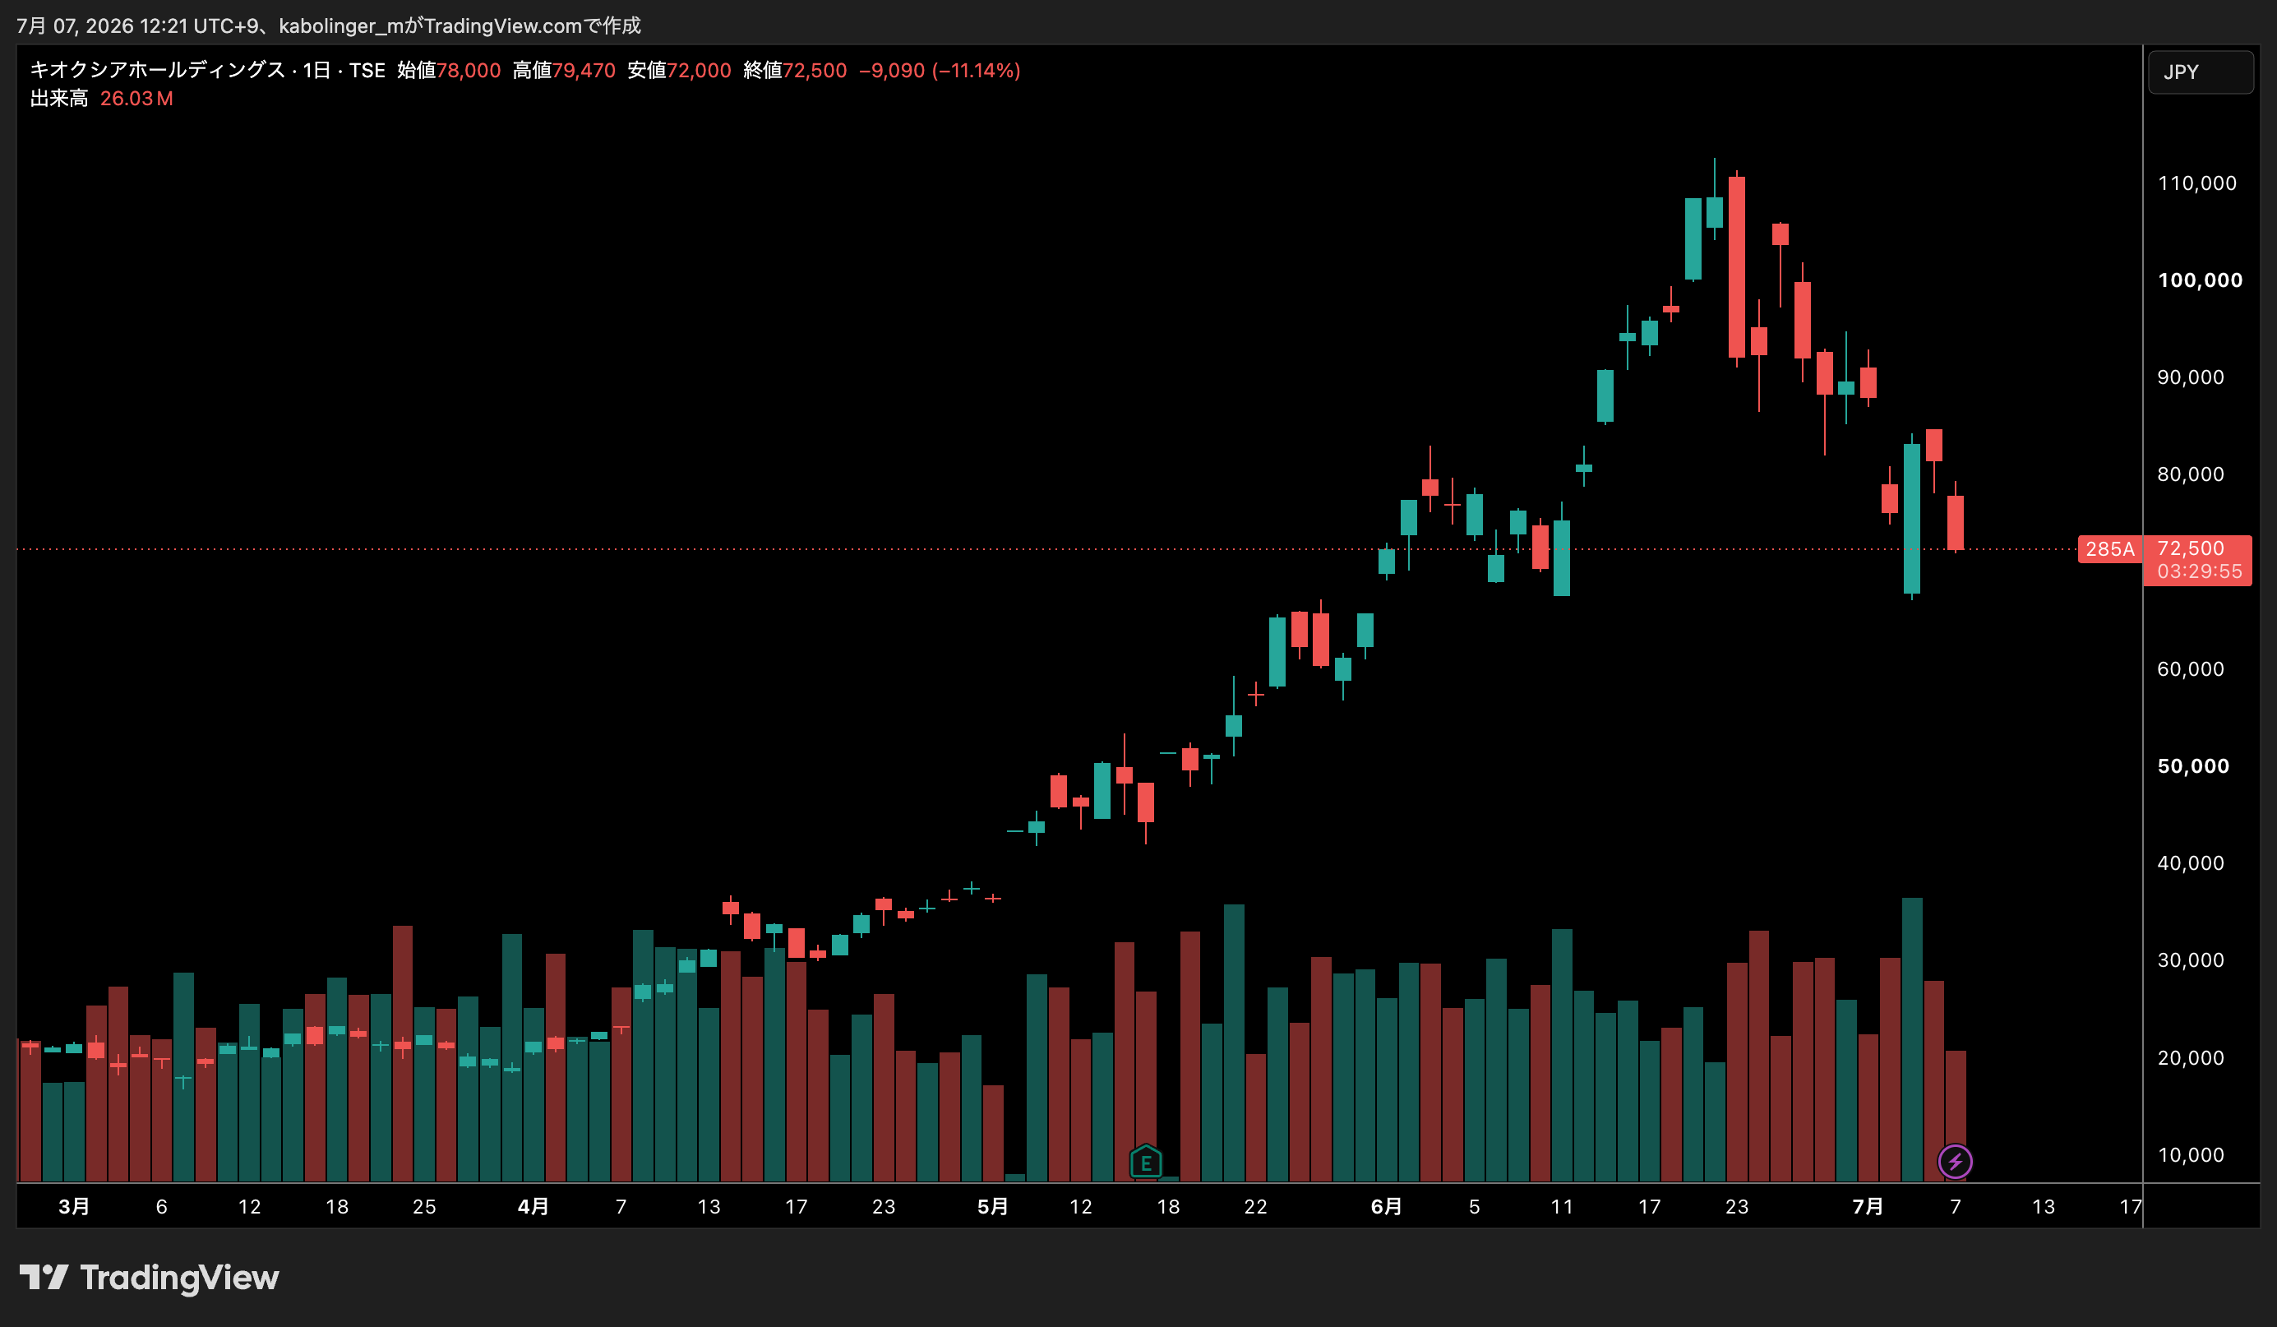The image size is (2277, 1327).
Task: Click the 60,000 price axis label
Action: (2190, 669)
